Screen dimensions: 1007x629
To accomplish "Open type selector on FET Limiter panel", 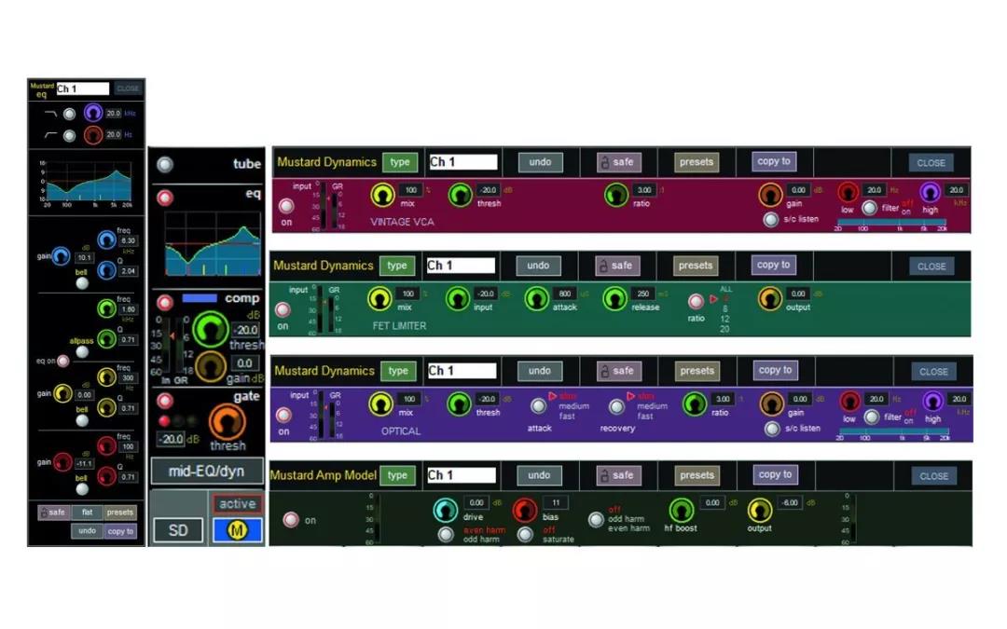I will point(397,266).
